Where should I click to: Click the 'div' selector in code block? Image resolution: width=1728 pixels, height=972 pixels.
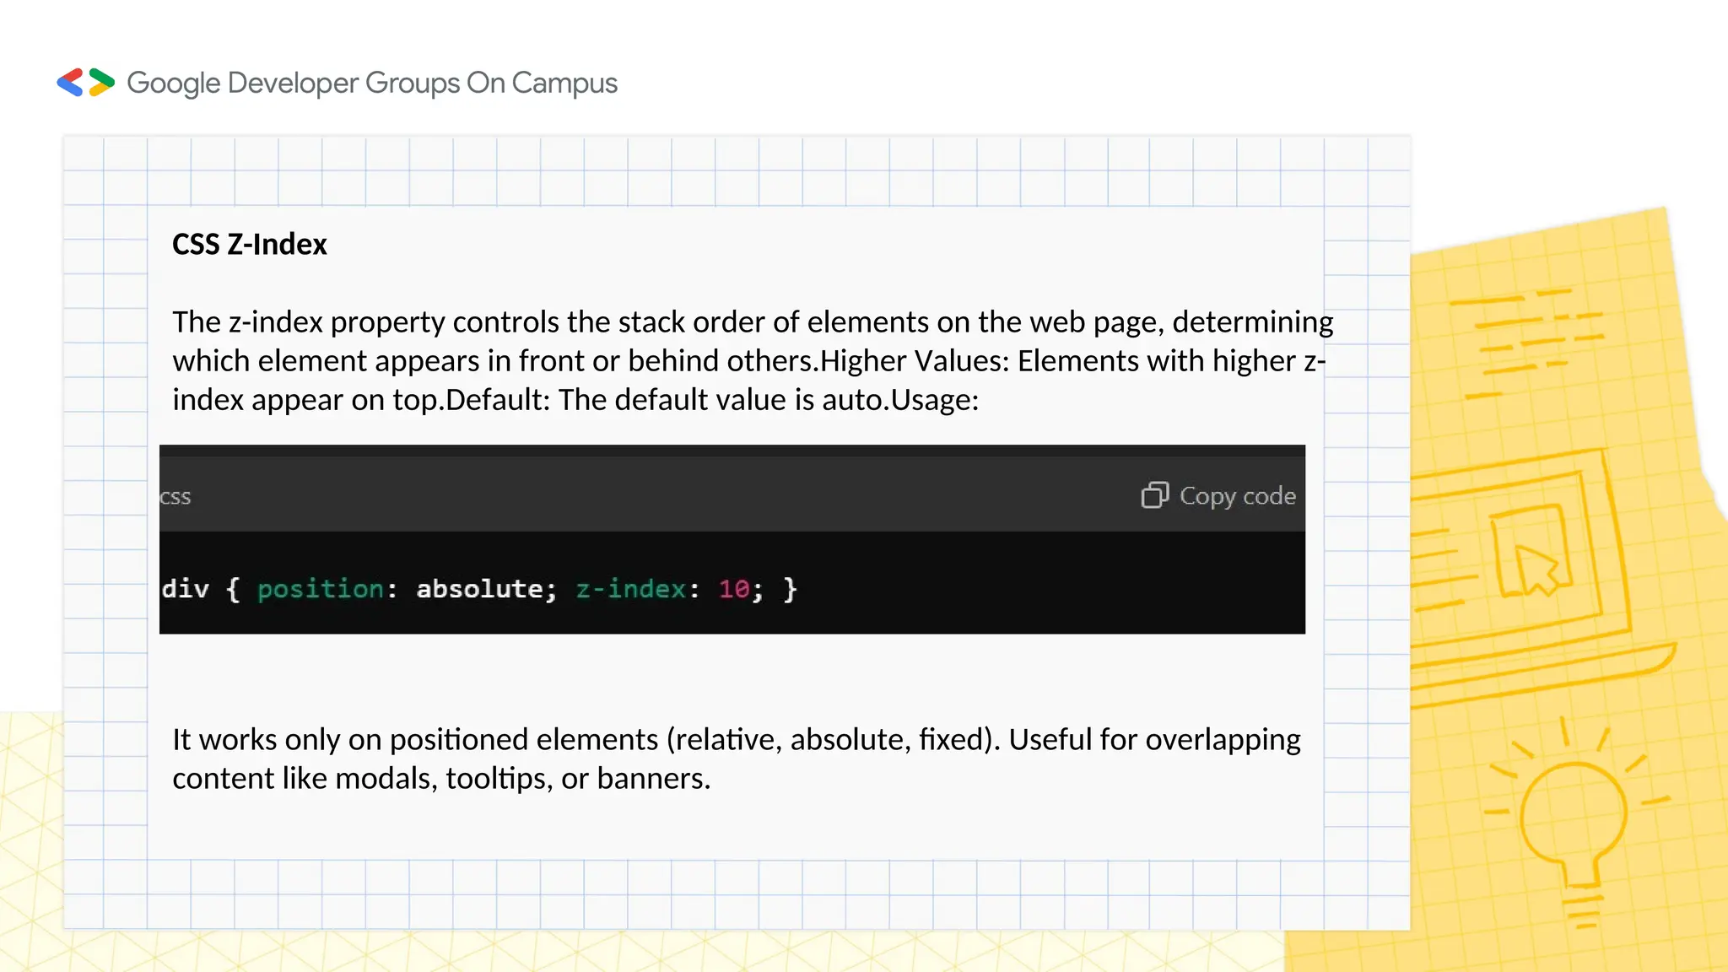point(185,589)
